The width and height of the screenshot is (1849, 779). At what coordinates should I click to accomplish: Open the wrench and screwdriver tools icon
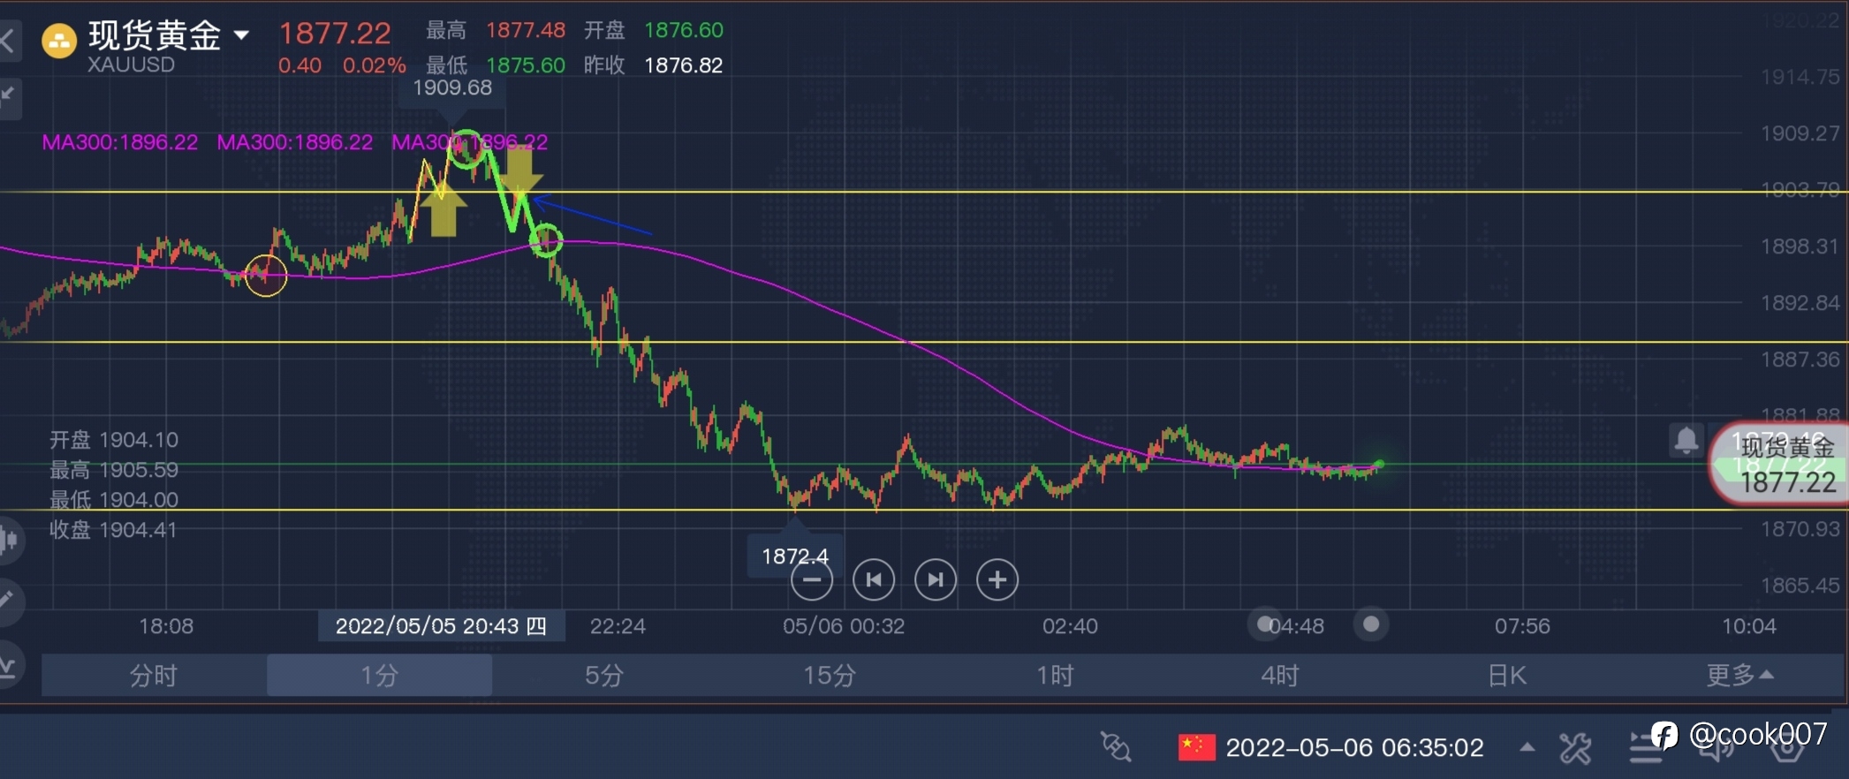[x=1575, y=748]
